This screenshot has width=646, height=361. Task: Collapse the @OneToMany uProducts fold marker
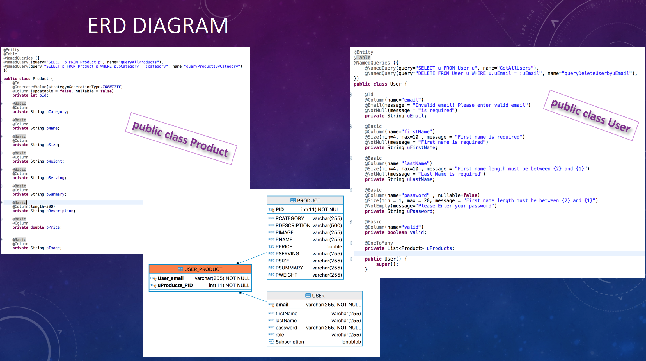point(351,243)
